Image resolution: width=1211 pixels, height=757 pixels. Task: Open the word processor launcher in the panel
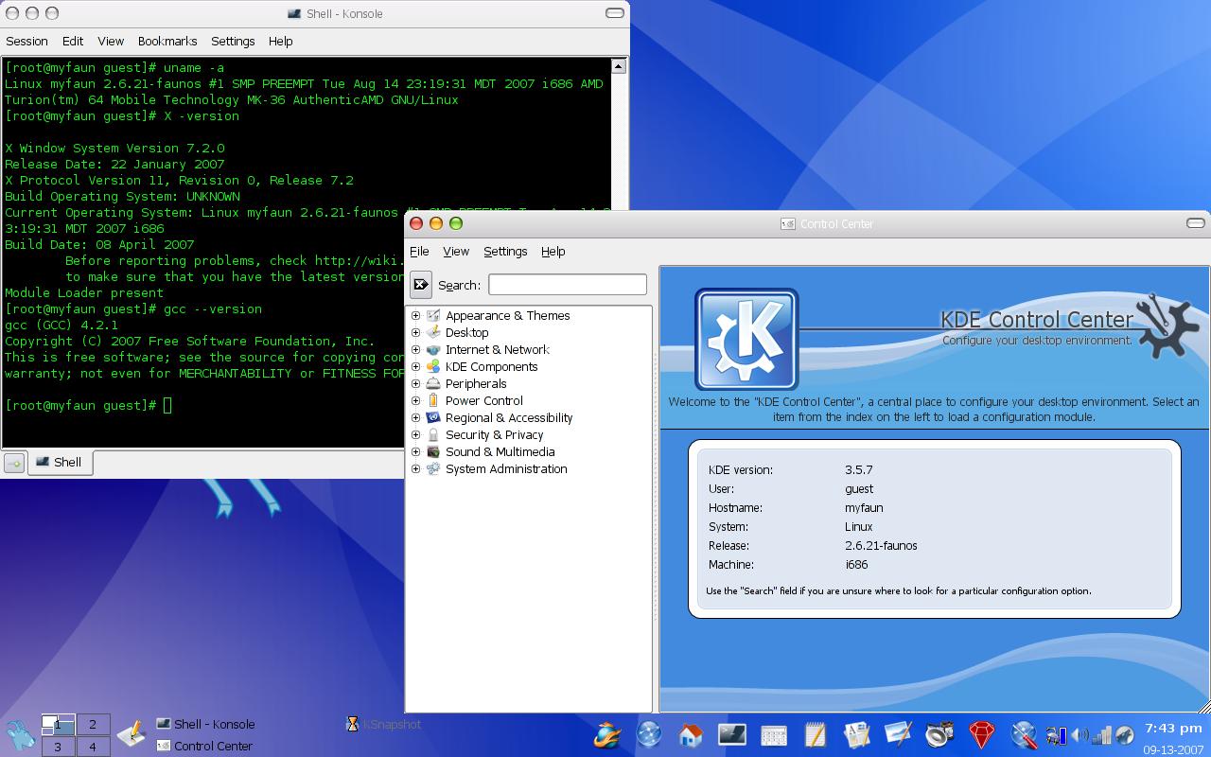point(857,734)
